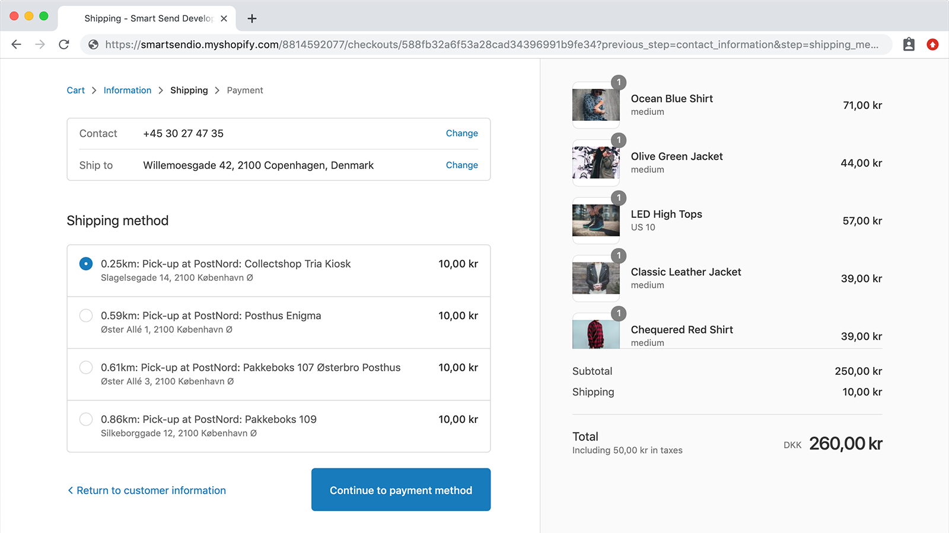949x533 pixels.
Task: Change the shipping address
Action: click(x=461, y=165)
